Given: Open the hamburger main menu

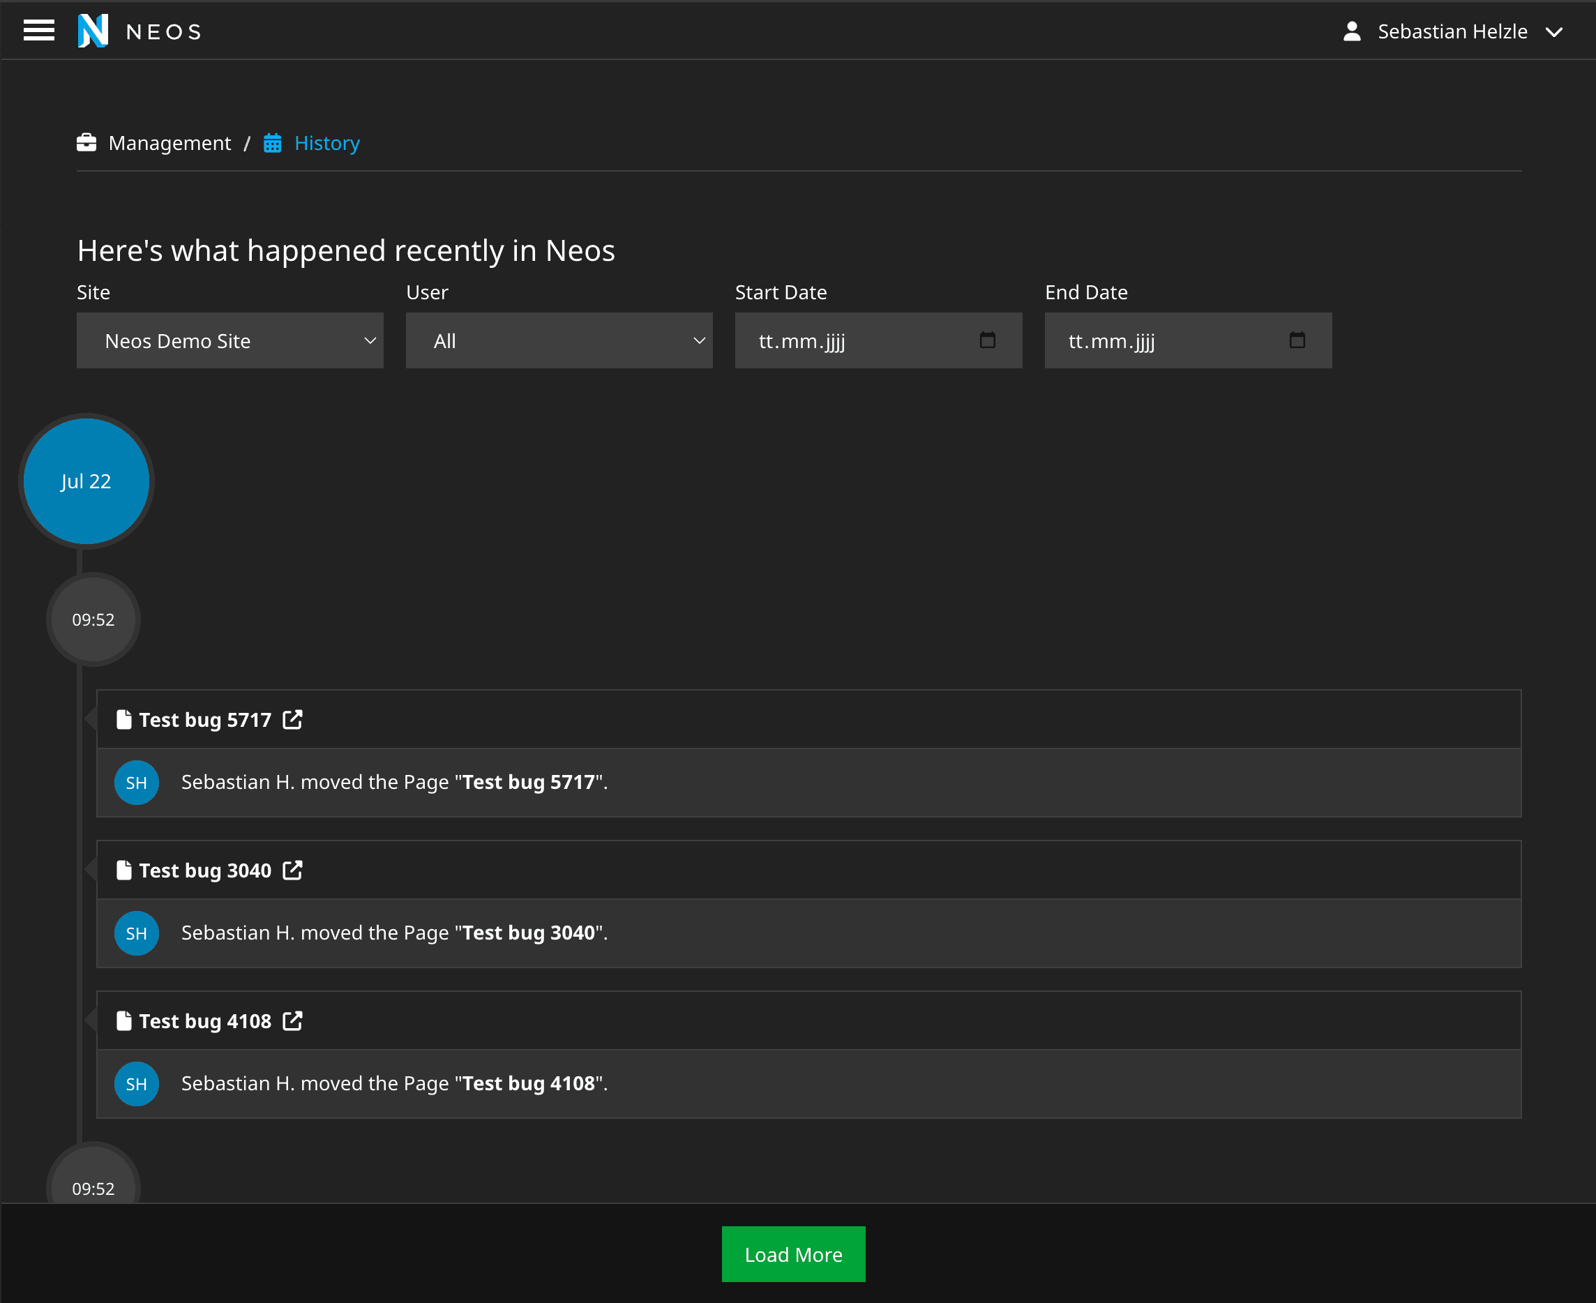Looking at the screenshot, I should (39, 31).
